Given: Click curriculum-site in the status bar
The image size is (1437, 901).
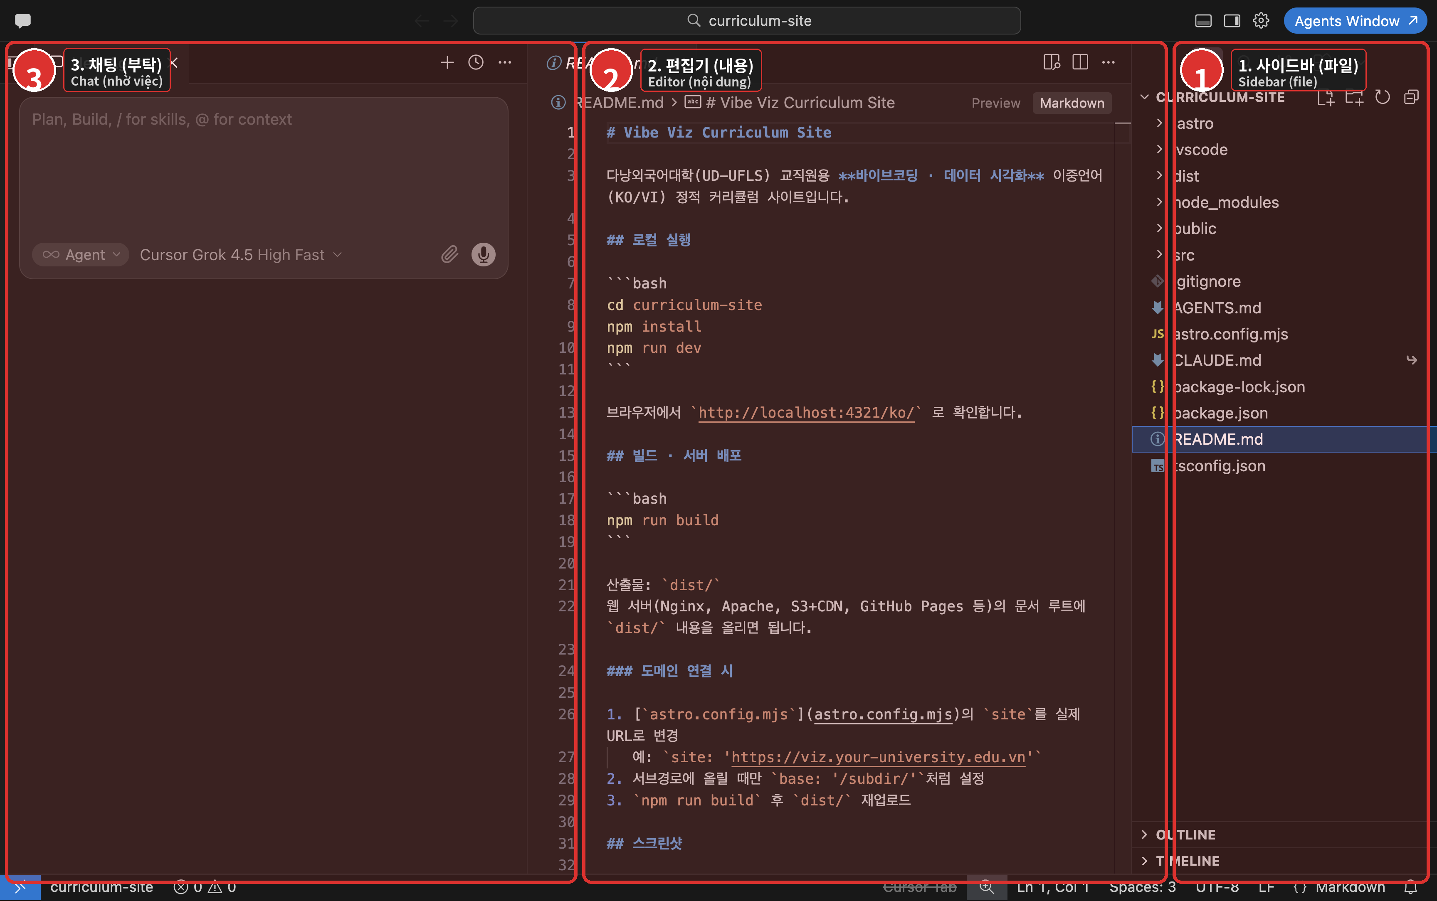Looking at the screenshot, I should coord(101,887).
